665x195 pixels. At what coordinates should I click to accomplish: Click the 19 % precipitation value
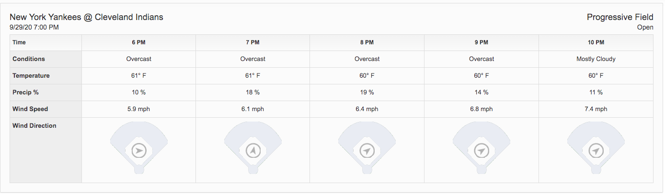coord(367,92)
